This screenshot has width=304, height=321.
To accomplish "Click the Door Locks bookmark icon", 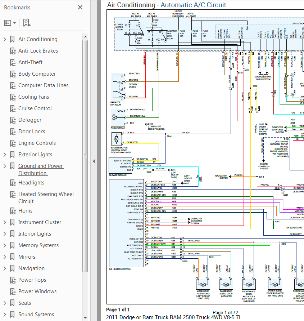I will tap(13, 131).
